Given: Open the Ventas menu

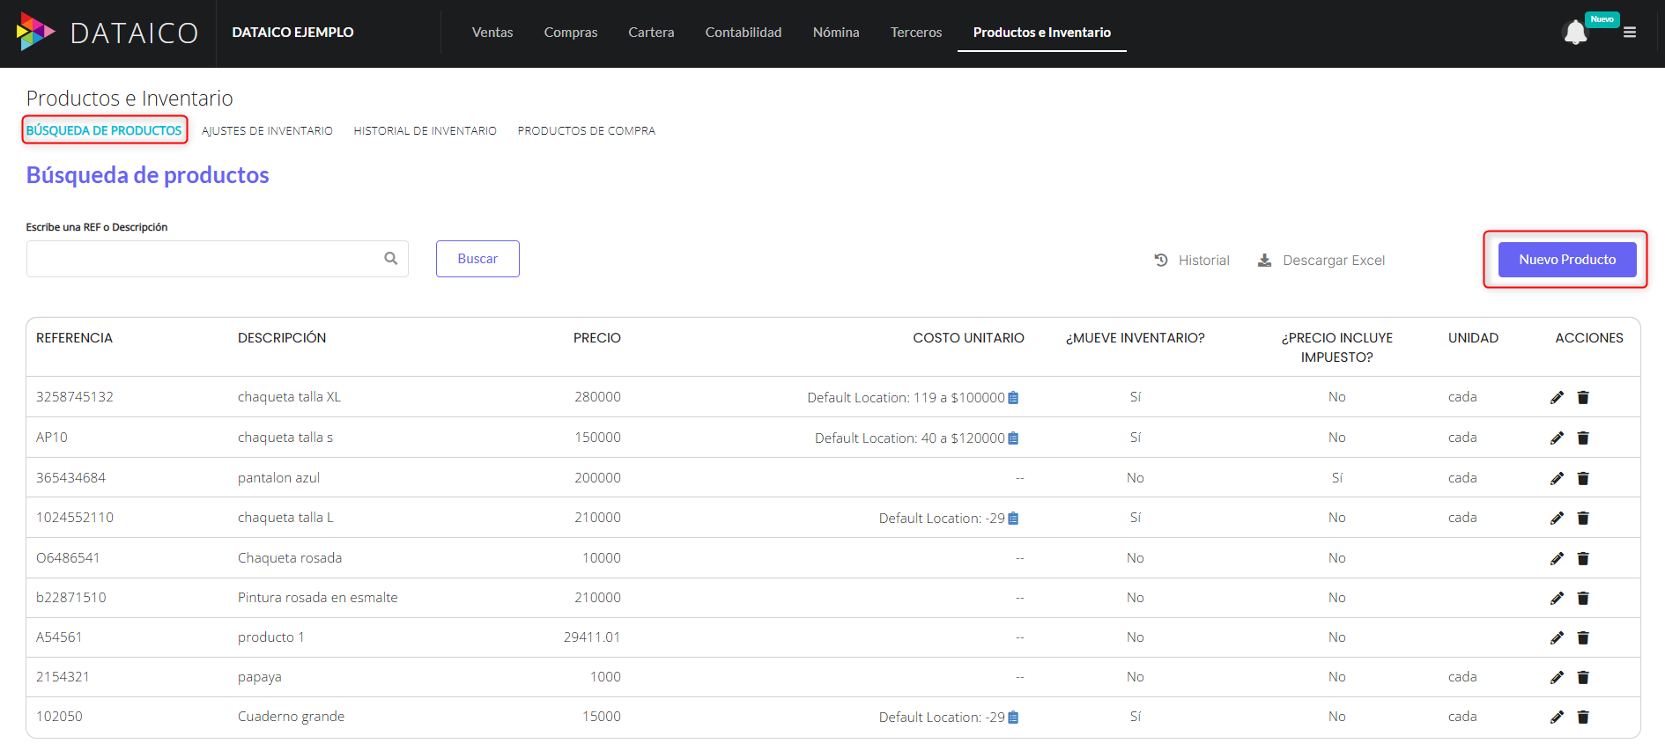Looking at the screenshot, I should [x=492, y=33].
